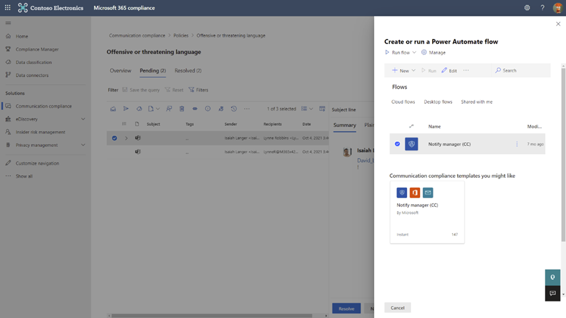
Task: Open settings gear in top bar
Action: point(527,7)
